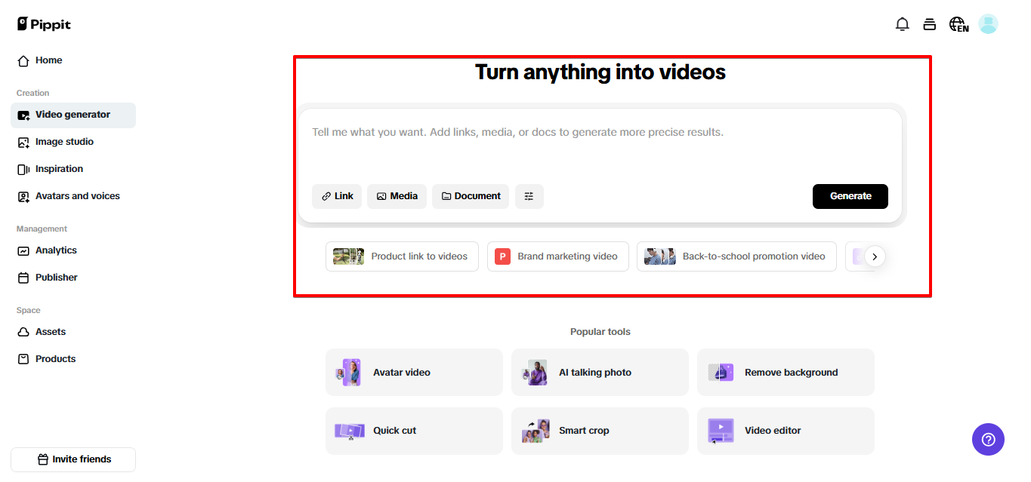Image resolution: width=1031 pixels, height=482 pixels.
Task: Open the EN language selector
Action: pyautogui.click(x=958, y=23)
